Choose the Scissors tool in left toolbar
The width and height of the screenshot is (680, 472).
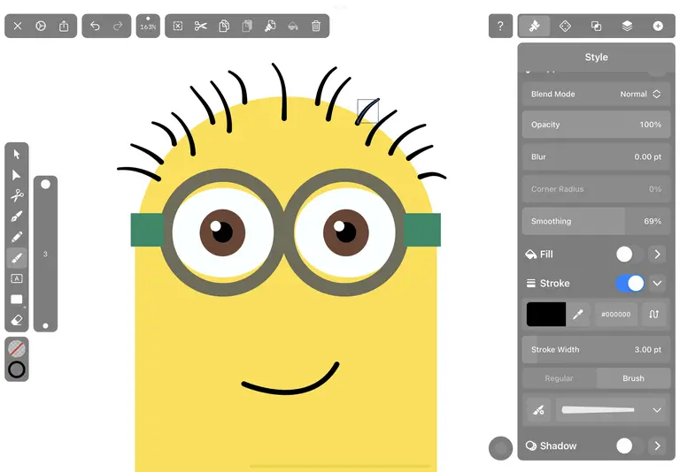click(x=17, y=195)
